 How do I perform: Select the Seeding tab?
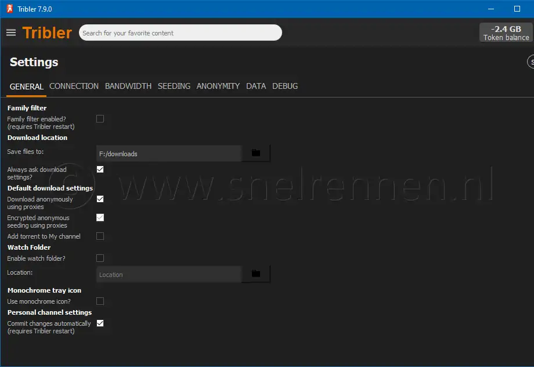tap(174, 86)
